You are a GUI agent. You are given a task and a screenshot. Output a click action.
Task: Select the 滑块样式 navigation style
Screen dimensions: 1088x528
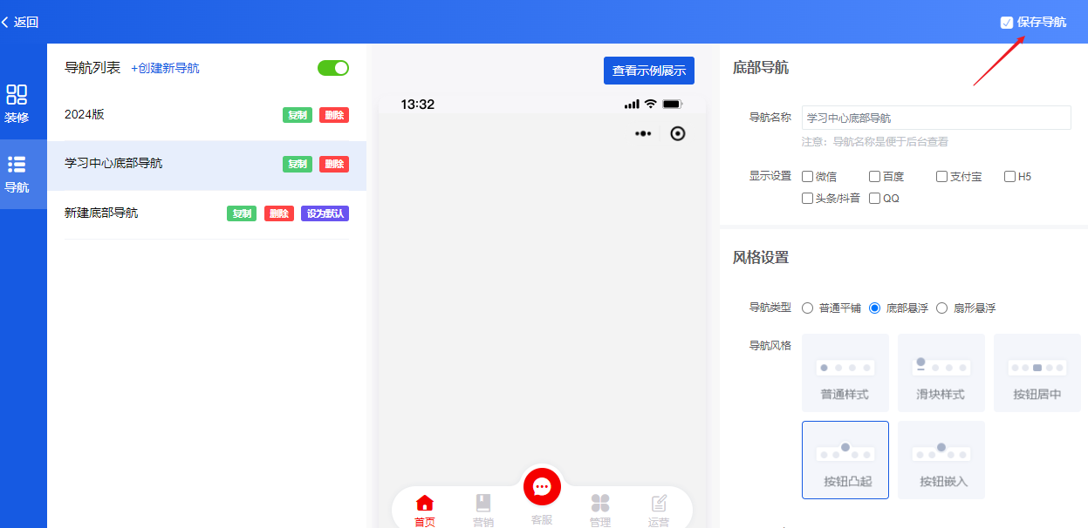[941, 373]
